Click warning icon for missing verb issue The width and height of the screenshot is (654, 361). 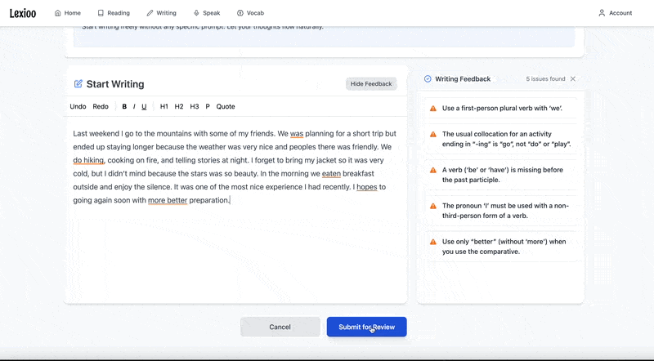coord(433,170)
